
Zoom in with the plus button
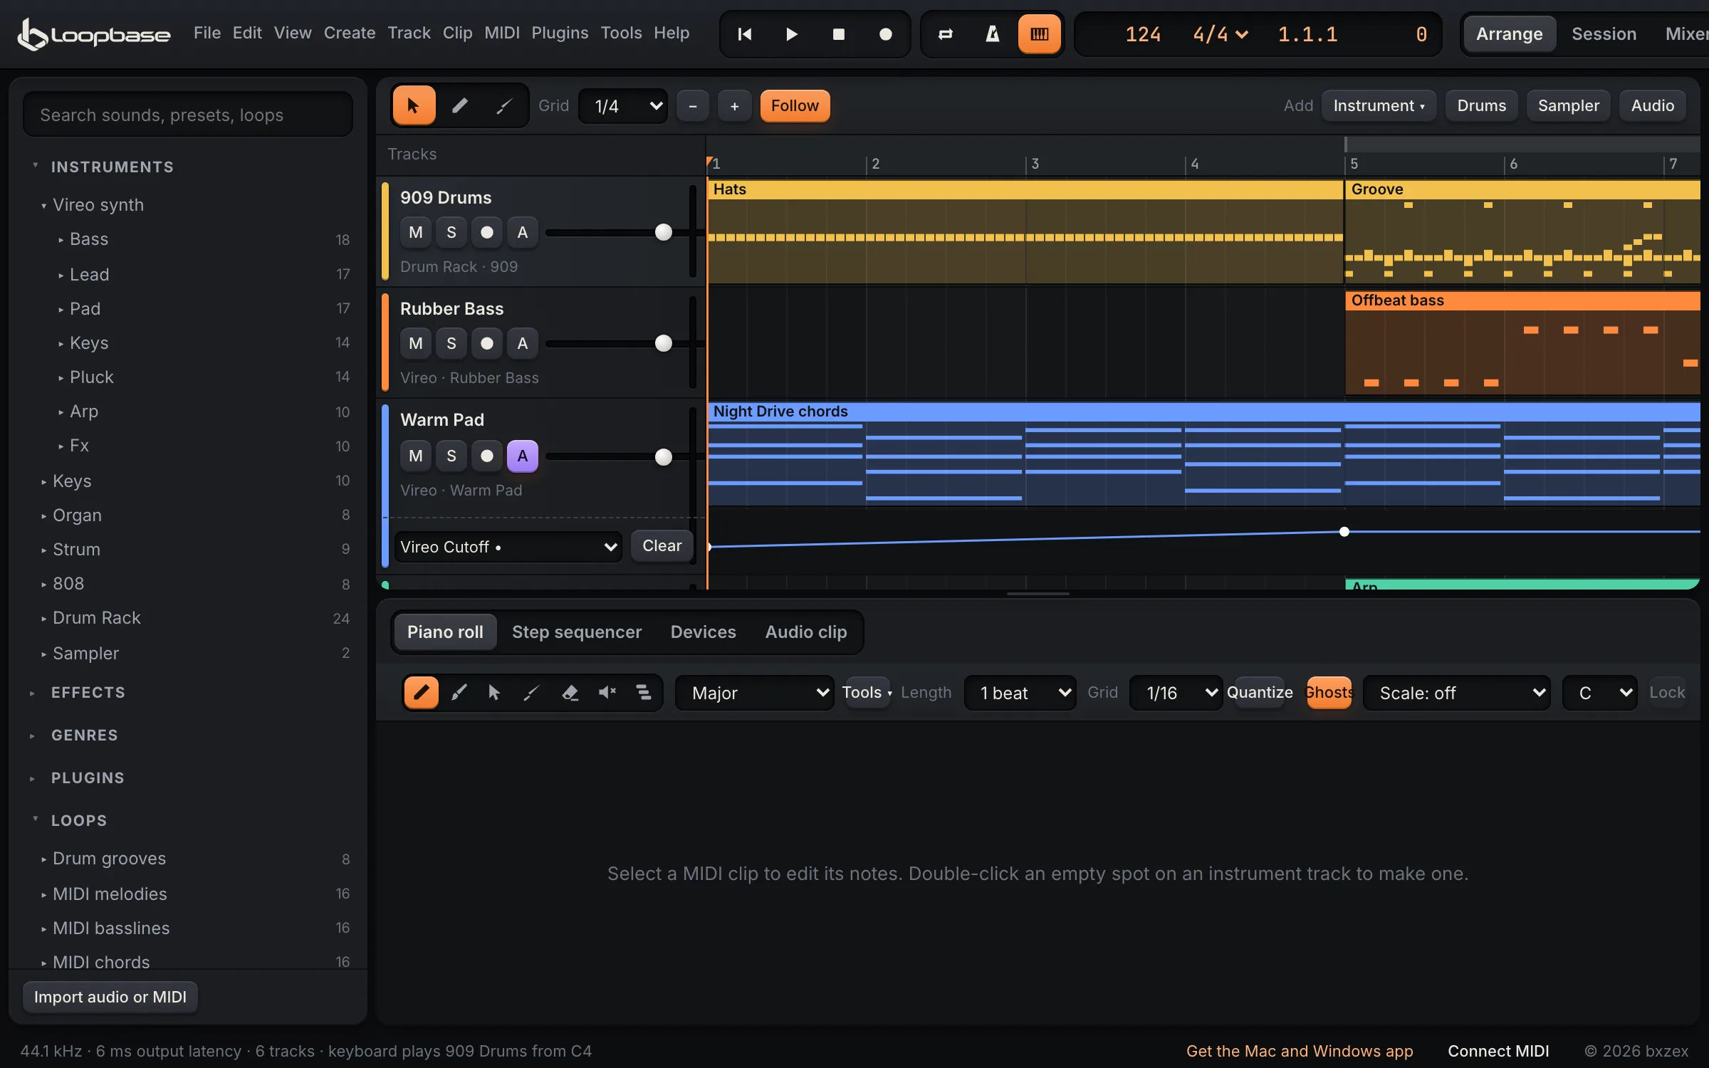735,106
